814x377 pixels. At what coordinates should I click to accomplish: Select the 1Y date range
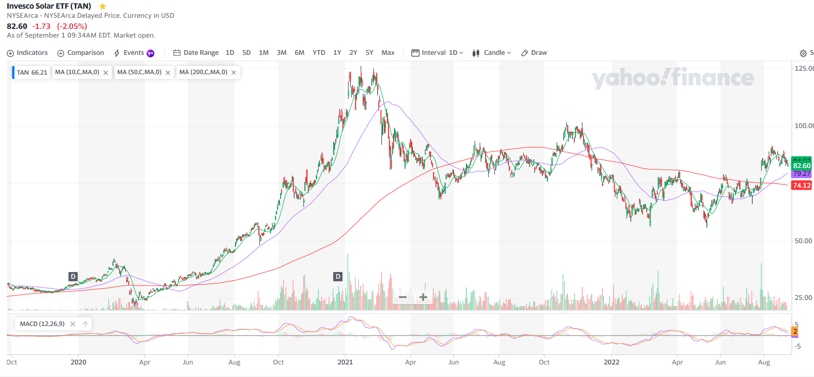coord(337,53)
